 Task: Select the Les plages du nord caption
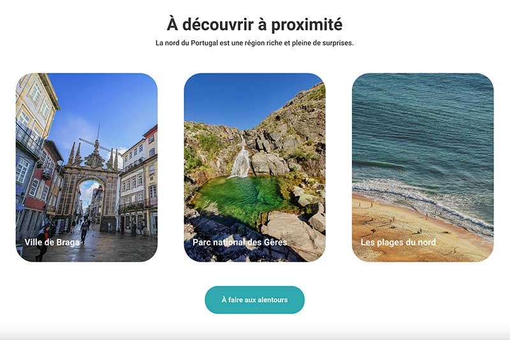pos(398,242)
